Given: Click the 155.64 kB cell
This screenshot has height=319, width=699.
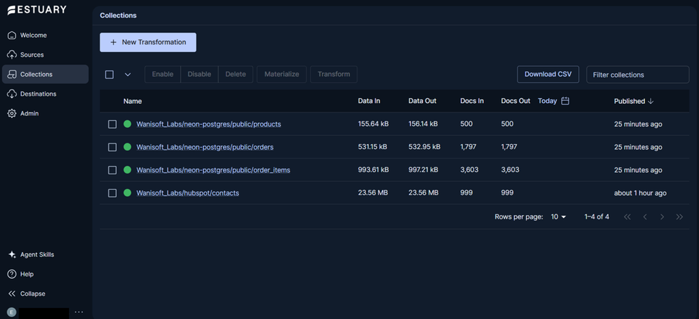Looking at the screenshot, I should [373, 124].
